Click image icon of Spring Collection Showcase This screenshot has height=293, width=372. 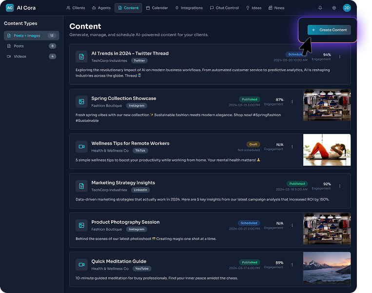[x=81, y=101]
